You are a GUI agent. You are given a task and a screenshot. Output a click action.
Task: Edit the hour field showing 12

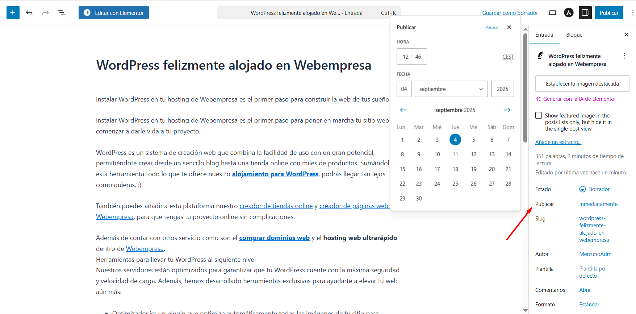406,57
